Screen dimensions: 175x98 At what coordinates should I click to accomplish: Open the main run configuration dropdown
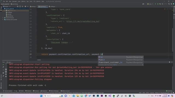[x=150, y=4]
